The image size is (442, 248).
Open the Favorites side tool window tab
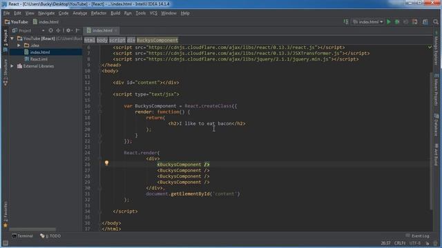pyautogui.click(x=6, y=214)
